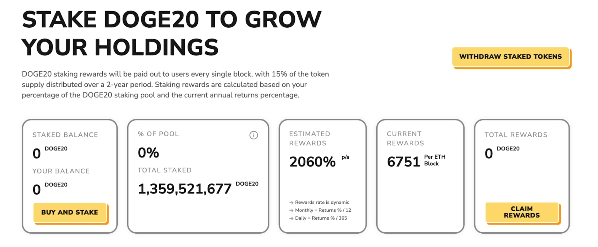Viewport: 598px width, 247px height.
Task: Click the Estimated Rewards label
Action: (x=309, y=139)
